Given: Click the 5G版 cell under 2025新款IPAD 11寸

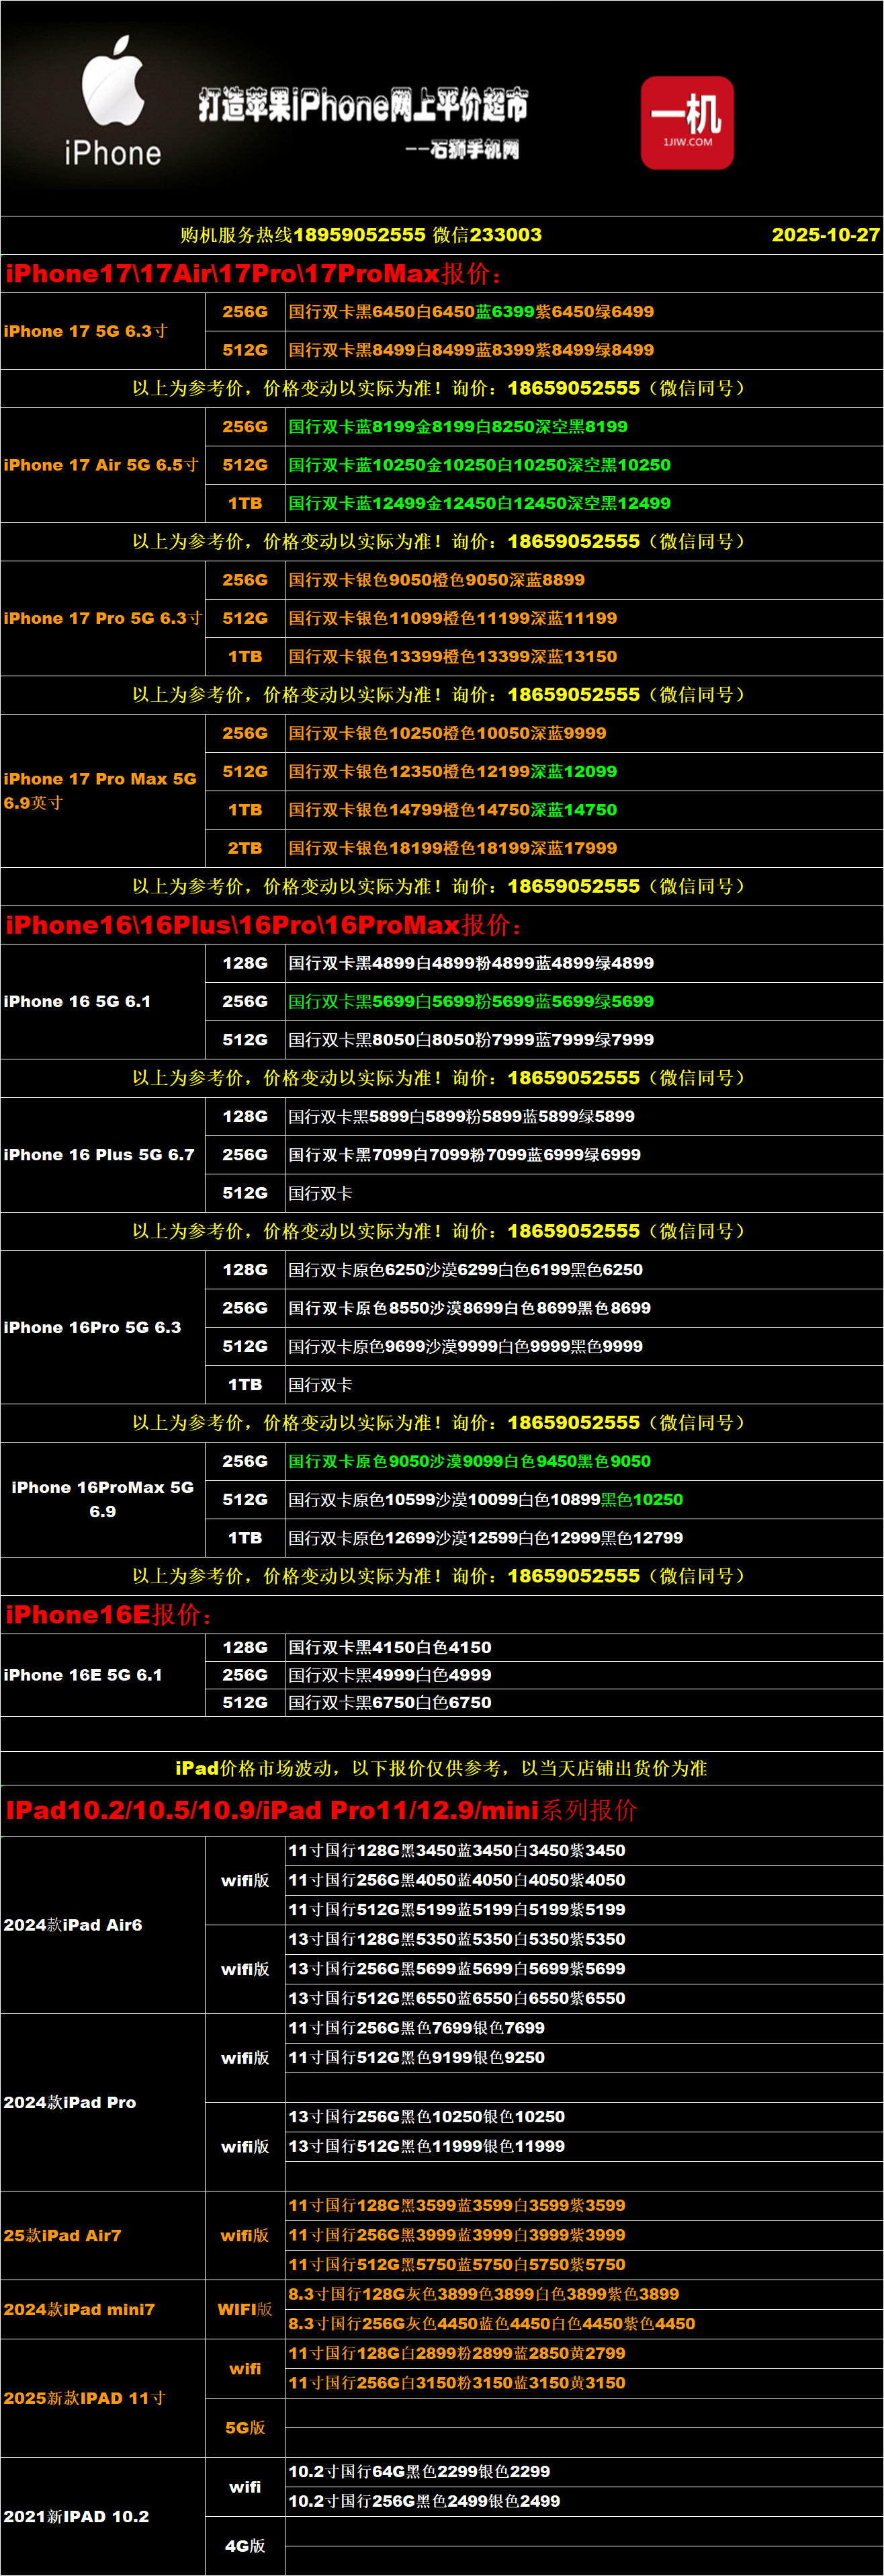Looking at the screenshot, I should (x=245, y=2427).
